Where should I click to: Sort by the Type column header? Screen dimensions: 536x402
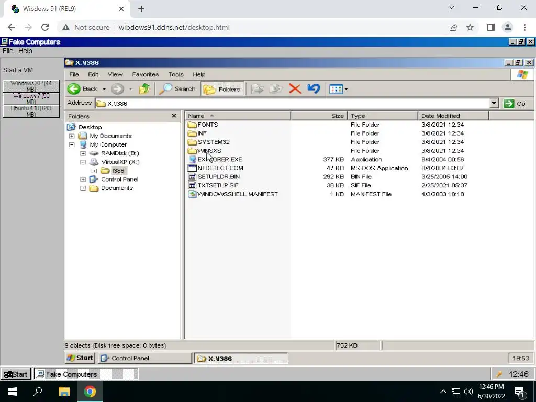pos(383,116)
